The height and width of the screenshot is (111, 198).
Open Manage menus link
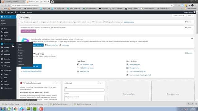(x=134, y=68)
